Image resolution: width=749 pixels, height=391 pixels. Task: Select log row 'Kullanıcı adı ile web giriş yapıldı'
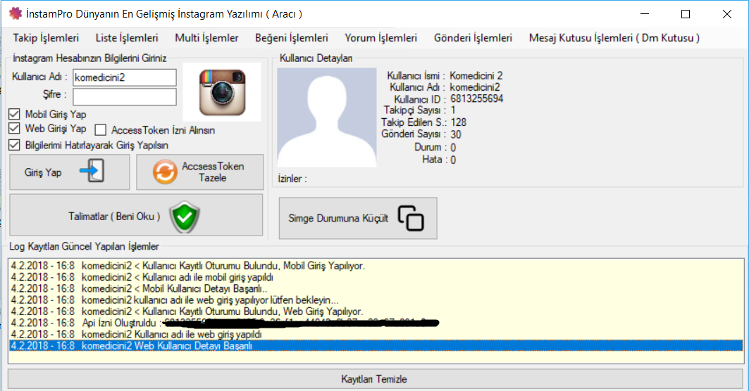coord(376,335)
